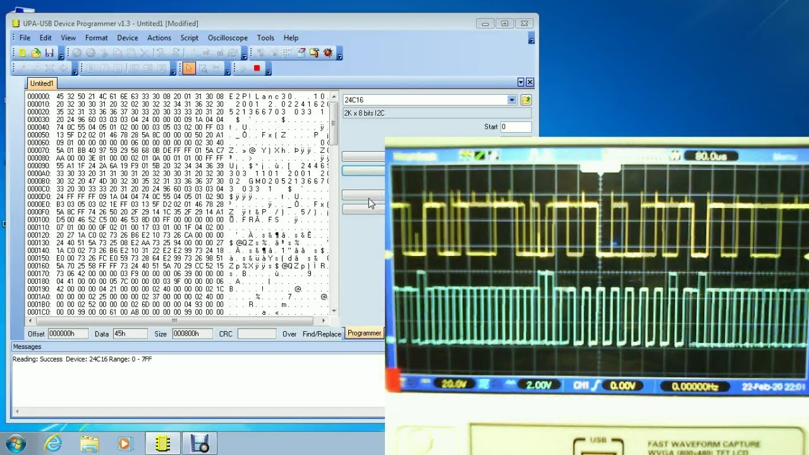
Task: Open the Help menu
Action: 291,38
